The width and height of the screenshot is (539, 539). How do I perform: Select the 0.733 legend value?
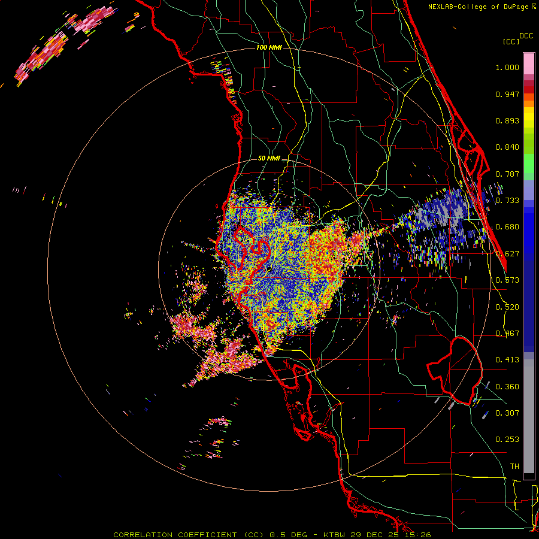(507, 201)
